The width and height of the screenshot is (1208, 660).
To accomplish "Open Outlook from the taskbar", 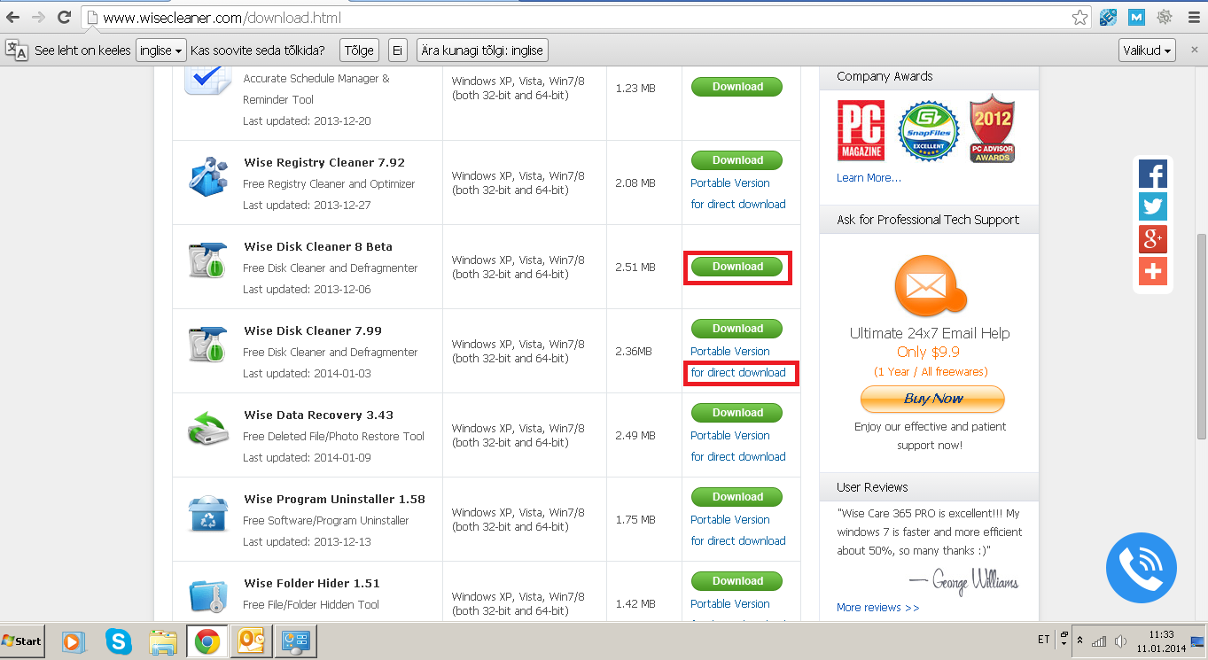I will pos(252,641).
